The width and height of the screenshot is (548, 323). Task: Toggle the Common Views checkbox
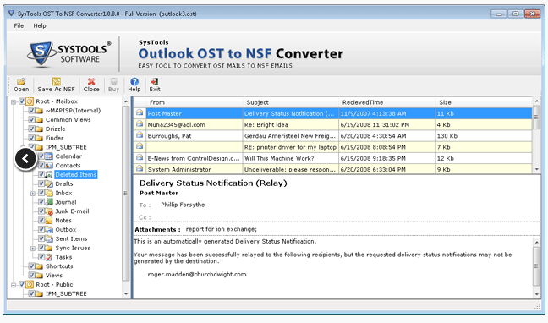[31, 119]
